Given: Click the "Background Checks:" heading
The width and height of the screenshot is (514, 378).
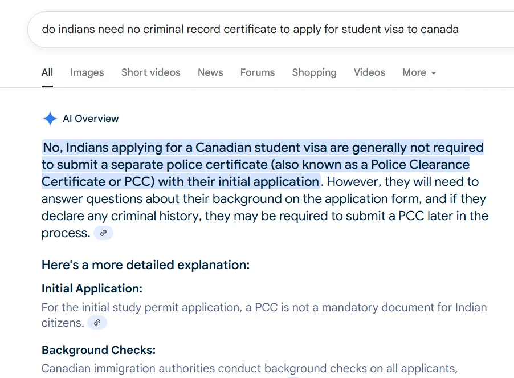Looking at the screenshot, I should click(x=99, y=350).
